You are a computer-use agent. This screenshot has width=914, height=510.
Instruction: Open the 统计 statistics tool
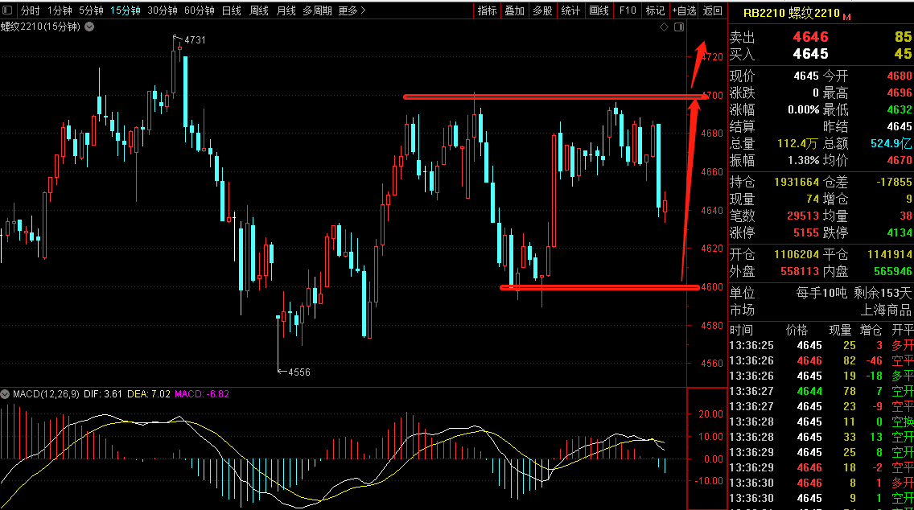pyautogui.click(x=570, y=10)
